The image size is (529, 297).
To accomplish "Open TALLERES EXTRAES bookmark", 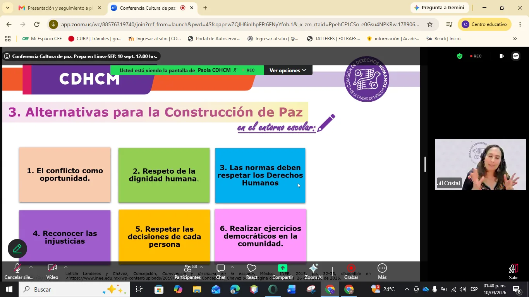I will click(333, 39).
